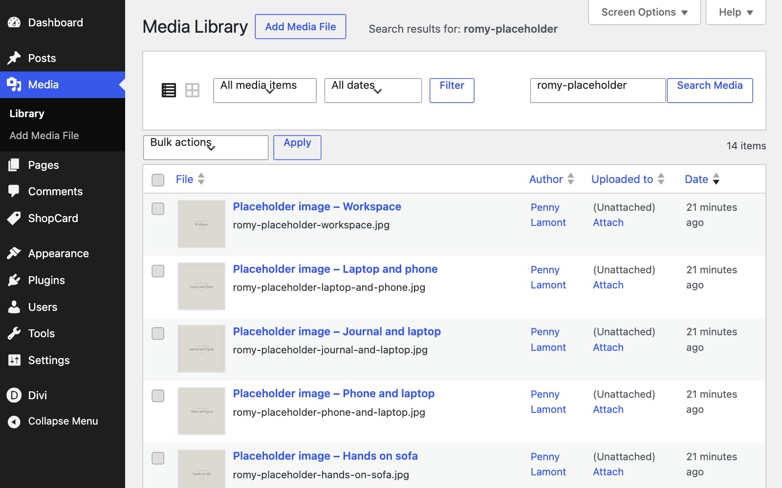This screenshot has width=782, height=488.
Task: Click the Laptop and phone thumbnail
Action: (x=201, y=286)
